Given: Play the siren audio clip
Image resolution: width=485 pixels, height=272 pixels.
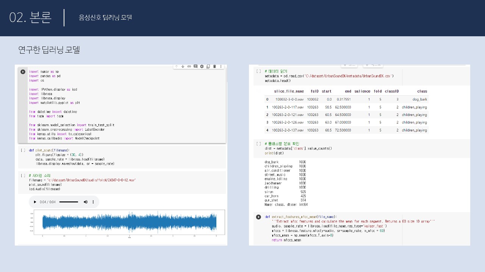Looking at the screenshot, I should click(35, 202).
